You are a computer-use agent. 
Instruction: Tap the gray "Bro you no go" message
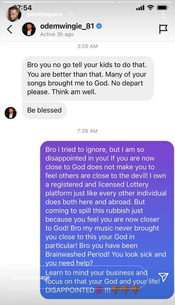pos(88,78)
